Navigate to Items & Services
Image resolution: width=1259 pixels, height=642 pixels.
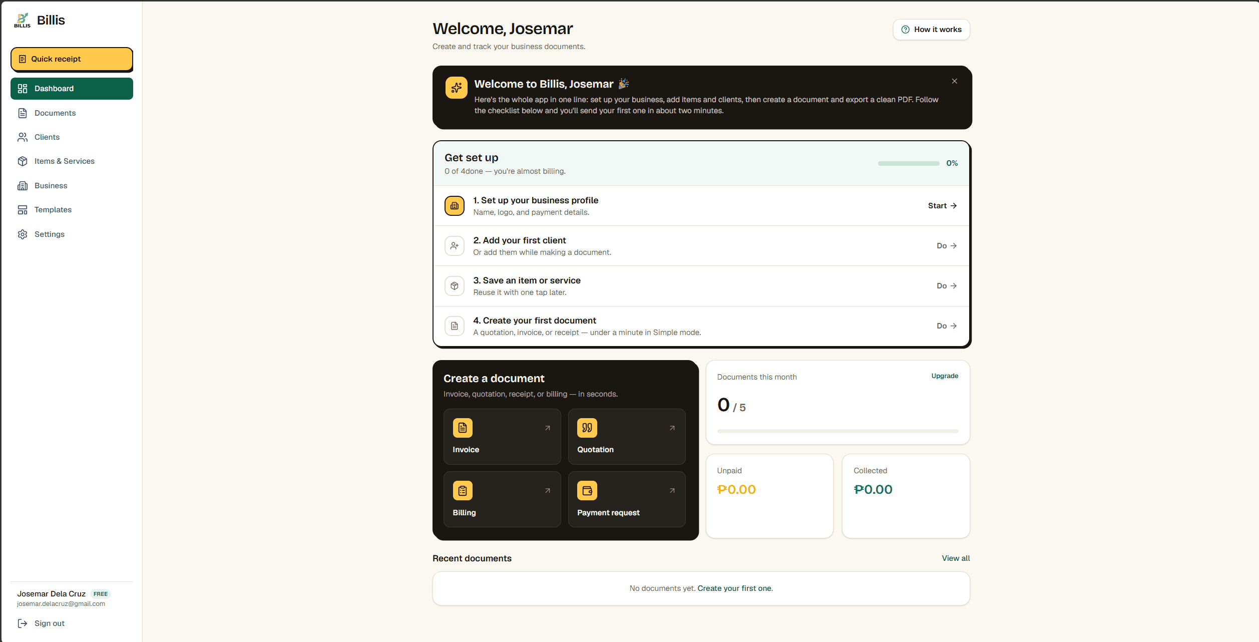[x=72, y=161]
